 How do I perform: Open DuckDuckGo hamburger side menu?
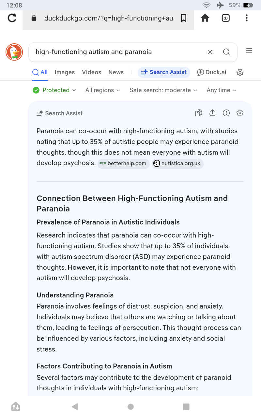click(x=249, y=51)
